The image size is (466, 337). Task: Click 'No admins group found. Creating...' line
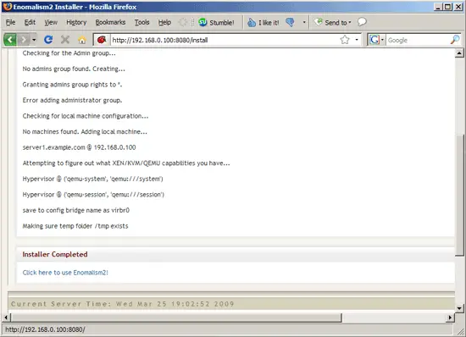pyautogui.click(x=74, y=69)
